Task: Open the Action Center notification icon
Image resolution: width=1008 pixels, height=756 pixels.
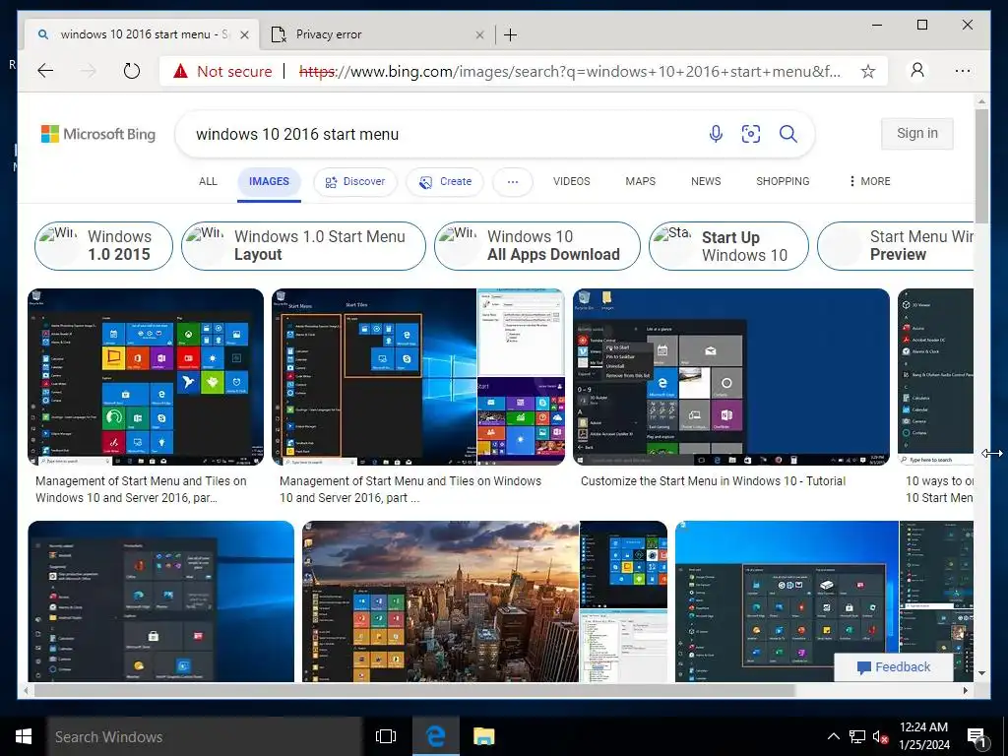Action: coord(977,737)
